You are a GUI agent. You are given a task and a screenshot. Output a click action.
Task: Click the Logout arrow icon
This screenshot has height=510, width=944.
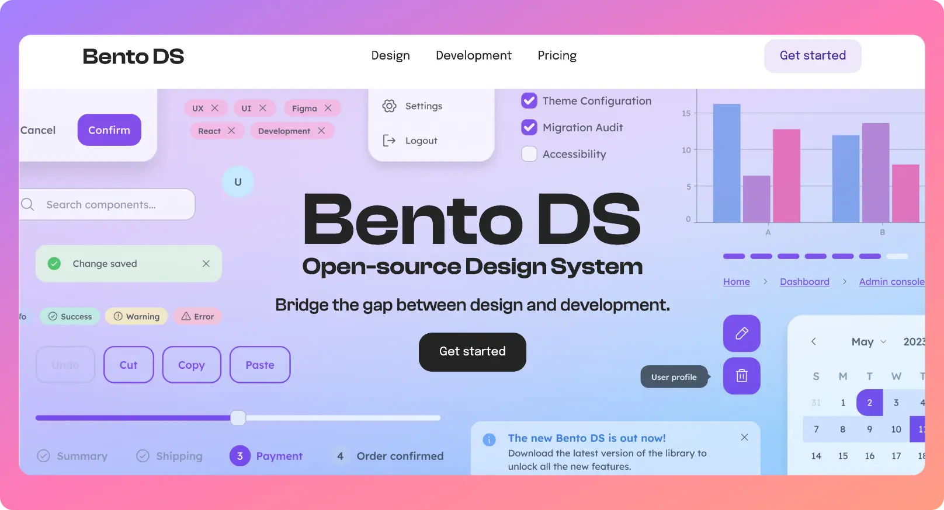pos(389,141)
